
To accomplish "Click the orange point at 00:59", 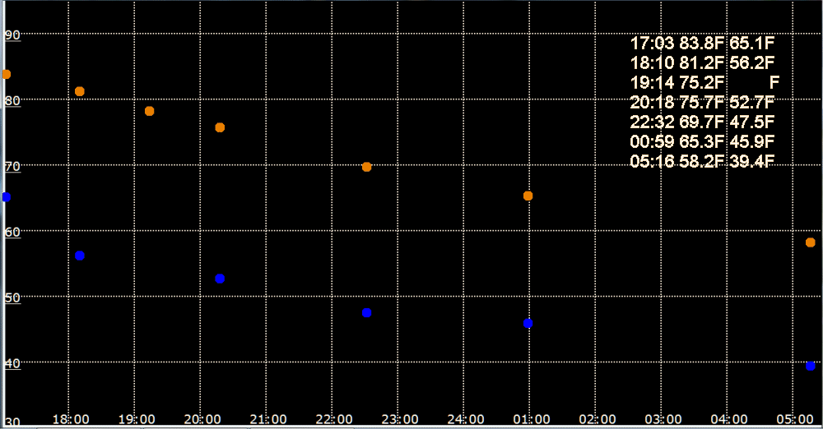I will click(x=528, y=196).
